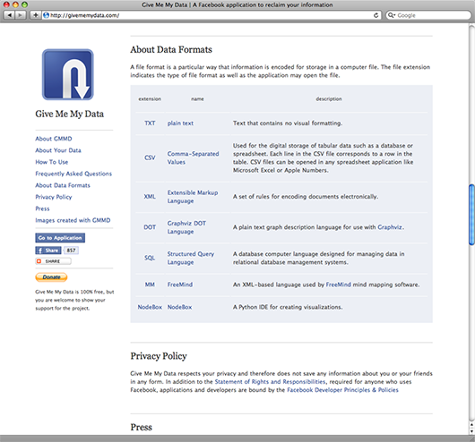Click the Give Me My Data logo
This screenshot has height=442, width=475.
67,74
